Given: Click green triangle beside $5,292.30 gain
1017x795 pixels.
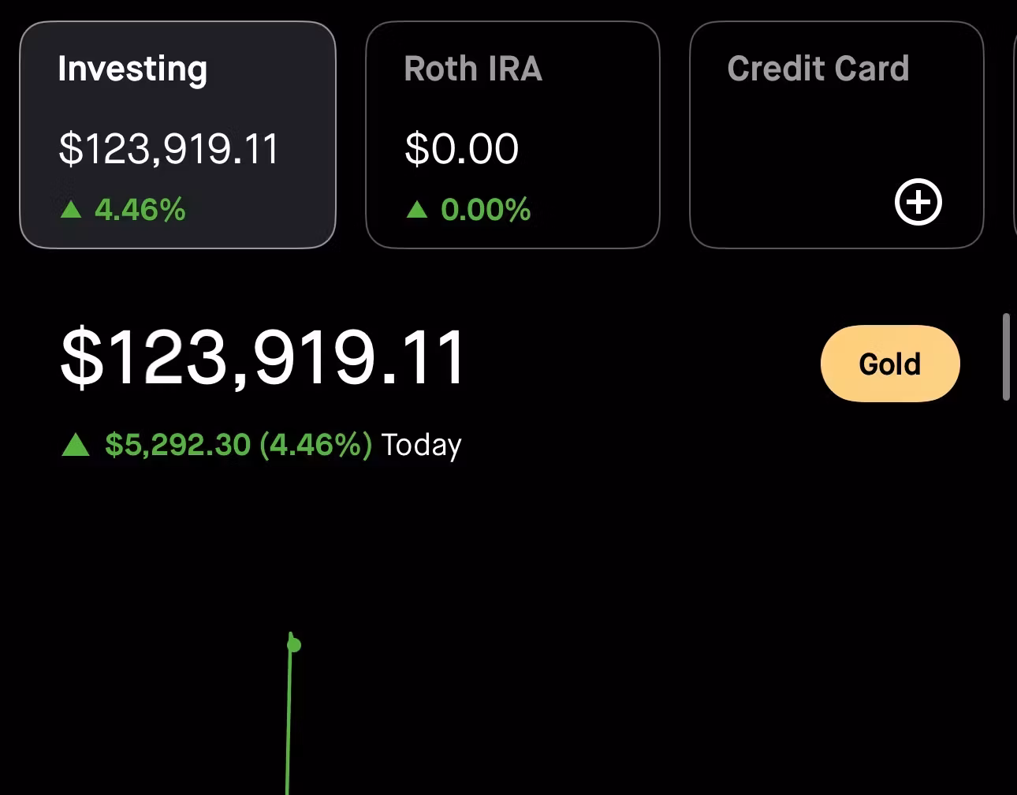Looking at the screenshot, I should pos(76,445).
